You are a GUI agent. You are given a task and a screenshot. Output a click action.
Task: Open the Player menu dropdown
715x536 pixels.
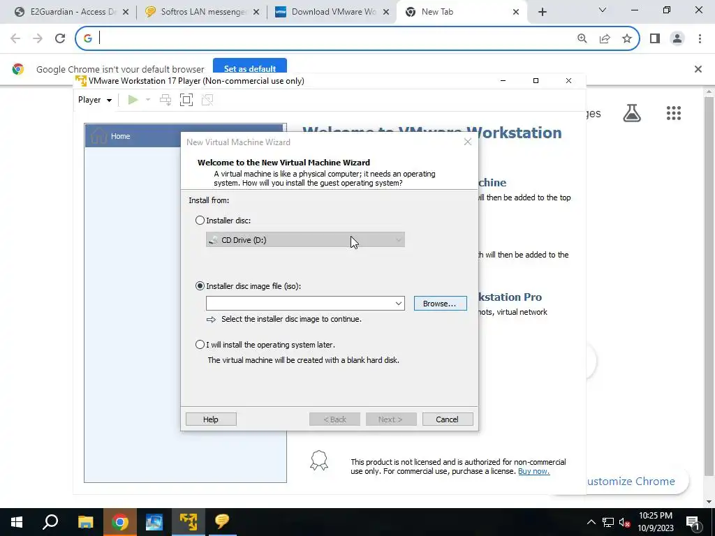pyautogui.click(x=95, y=100)
